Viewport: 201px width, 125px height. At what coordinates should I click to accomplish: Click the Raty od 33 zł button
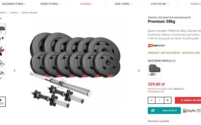tap(164, 110)
